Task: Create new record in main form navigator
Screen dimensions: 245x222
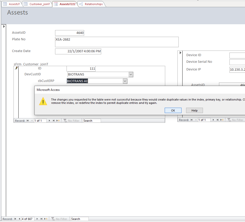Action: point(46,219)
